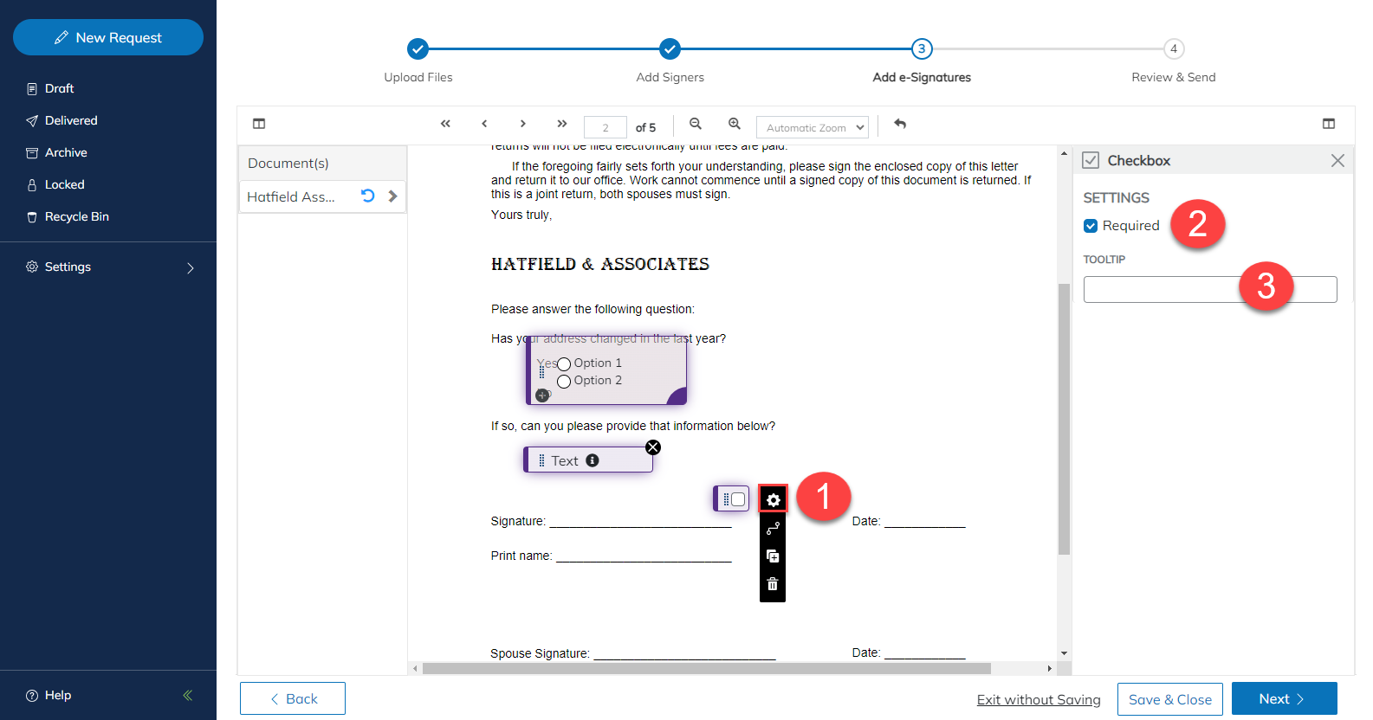Open the checkbox field settings gear

773,499
